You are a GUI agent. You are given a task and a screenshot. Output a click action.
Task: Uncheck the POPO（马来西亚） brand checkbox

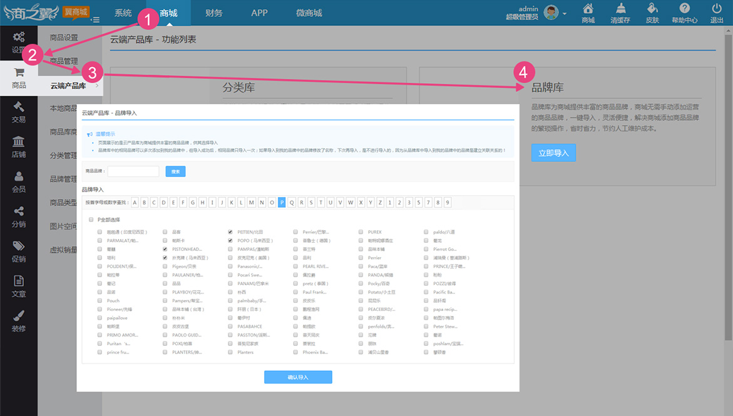(230, 241)
